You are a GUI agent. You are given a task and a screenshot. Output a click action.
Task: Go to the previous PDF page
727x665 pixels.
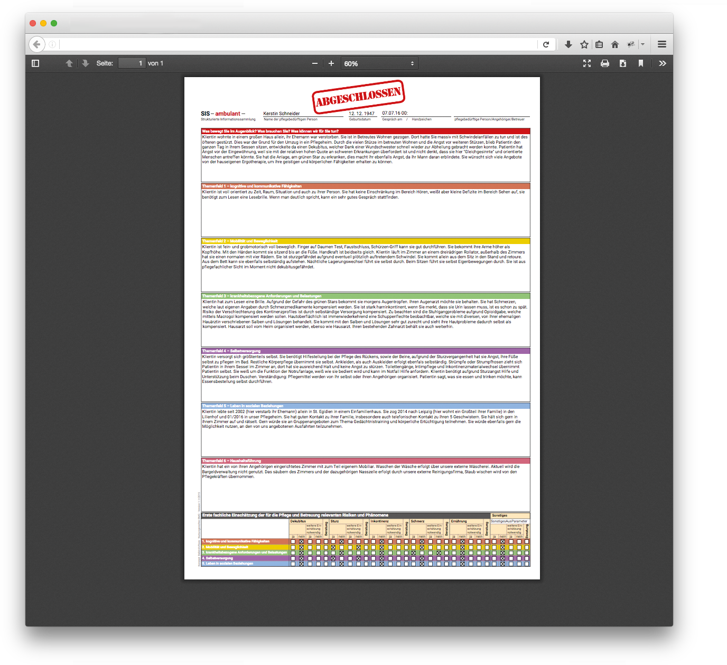coord(69,63)
